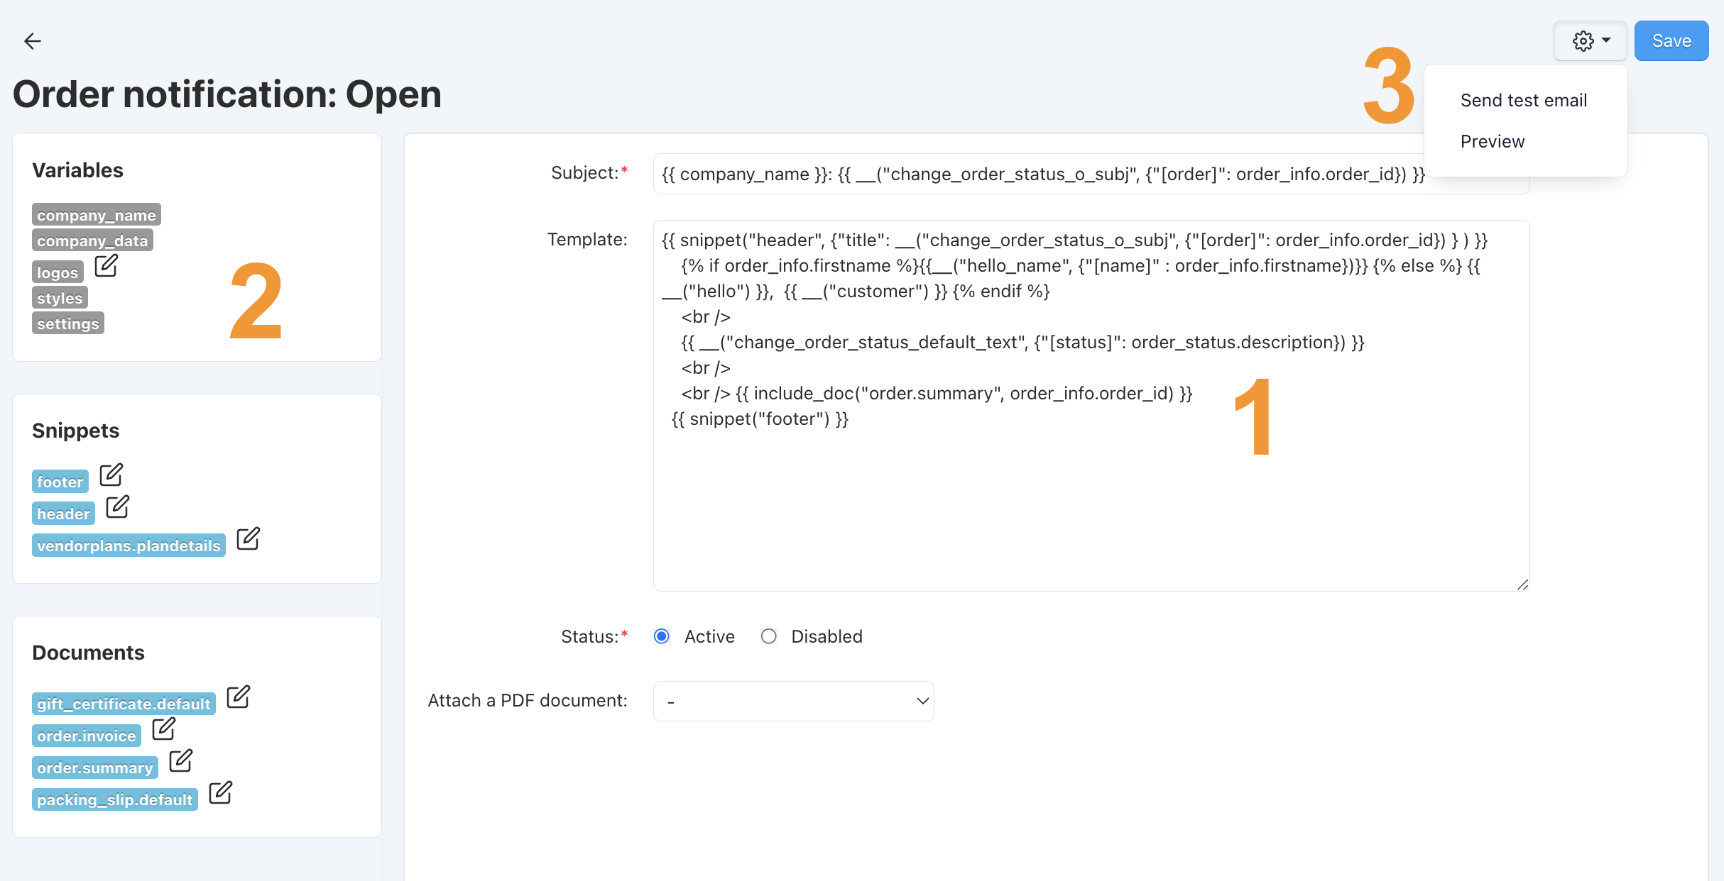Click the Documents panel heading
The width and height of the screenshot is (1724, 881).
tap(89, 653)
